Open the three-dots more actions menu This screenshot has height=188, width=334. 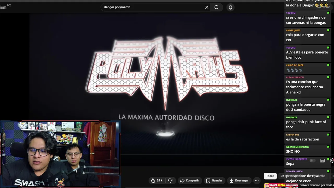tap(257, 180)
